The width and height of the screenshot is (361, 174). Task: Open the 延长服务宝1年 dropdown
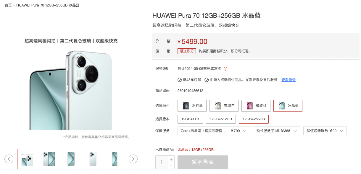pyautogui.click(x=277, y=131)
